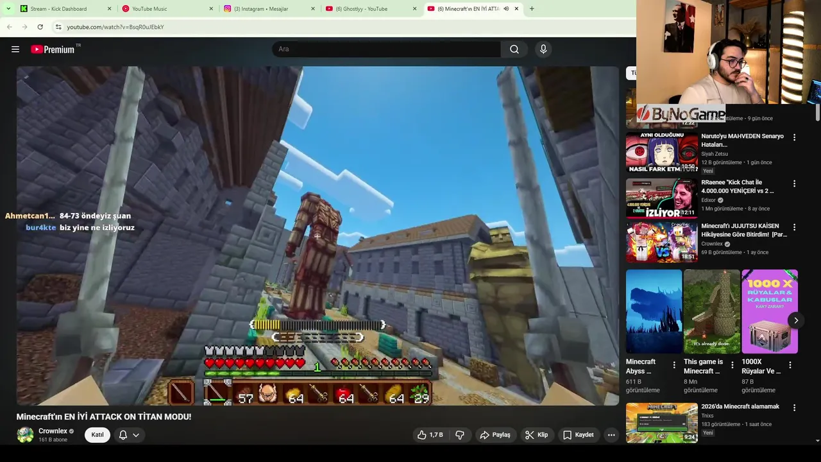Open options for JUJUTSU KAİSEN video
Viewport: 821px width, 462px height.
point(794,227)
